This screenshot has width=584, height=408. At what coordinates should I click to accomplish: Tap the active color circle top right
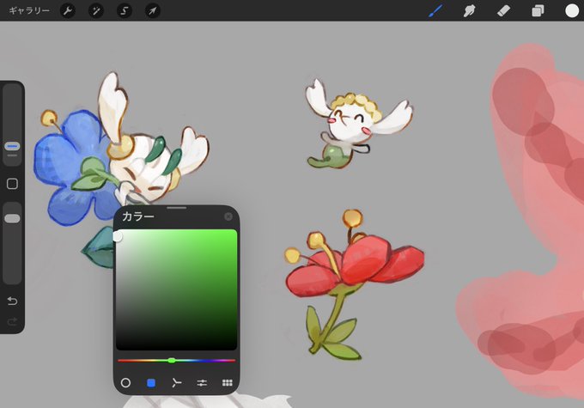click(x=572, y=11)
